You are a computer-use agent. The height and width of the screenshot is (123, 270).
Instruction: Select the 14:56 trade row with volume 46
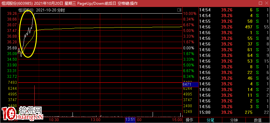tap(234, 78)
